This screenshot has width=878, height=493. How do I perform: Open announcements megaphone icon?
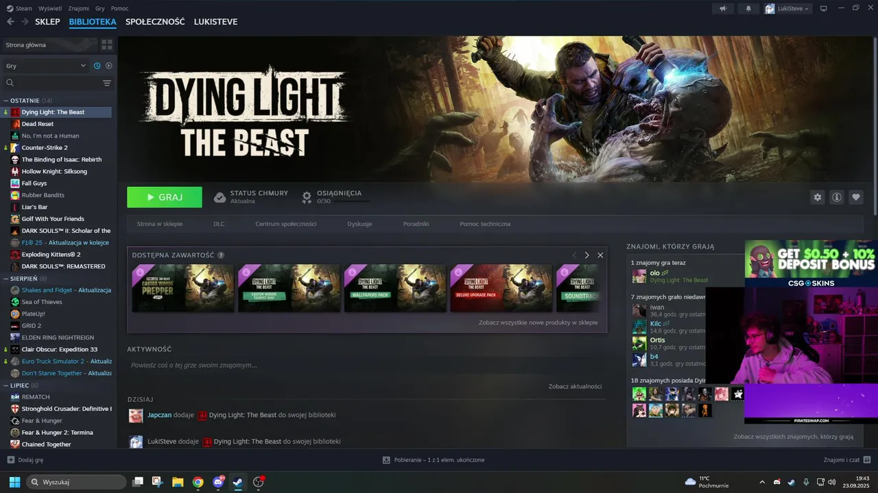(x=722, y=8)
